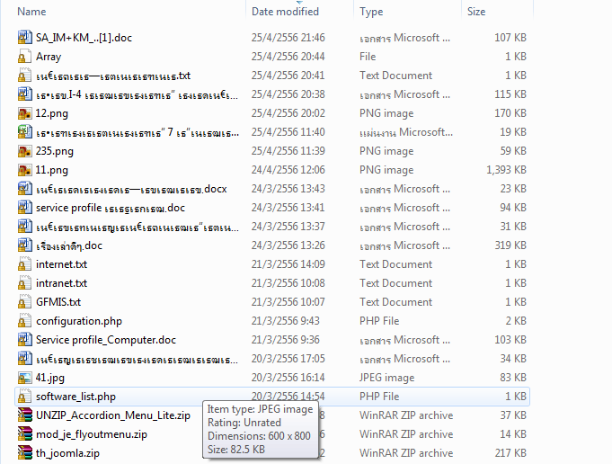Select the file name 12.png
Image resolution: width=612 pixels, height=464 pixels.
tap(51, 113)
